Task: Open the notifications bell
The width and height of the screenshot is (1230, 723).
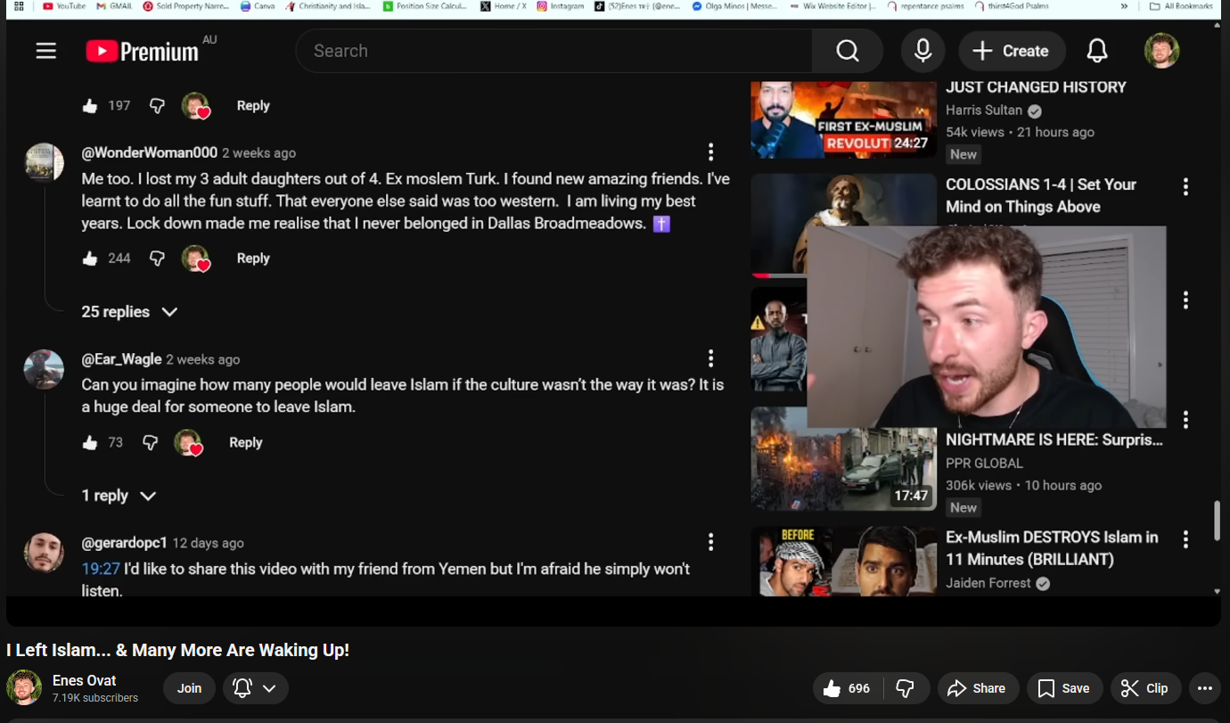Action: coord(1097,51)
